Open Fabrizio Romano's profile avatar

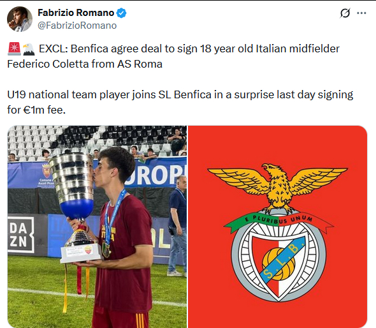click(x=20, y=19)
